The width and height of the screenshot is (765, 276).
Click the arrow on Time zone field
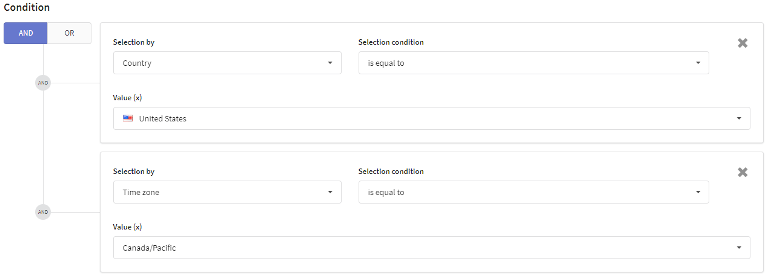tap(330, 192)
